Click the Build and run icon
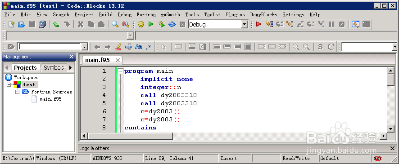 [x=162, y=24]
